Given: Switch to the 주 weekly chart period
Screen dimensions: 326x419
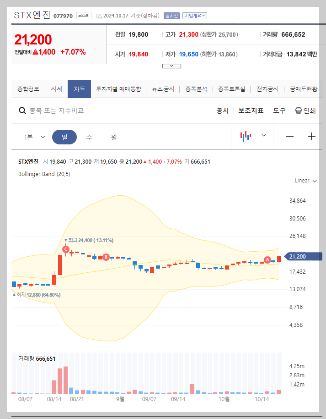Looking at the screenshot, I should click(90, 136).
